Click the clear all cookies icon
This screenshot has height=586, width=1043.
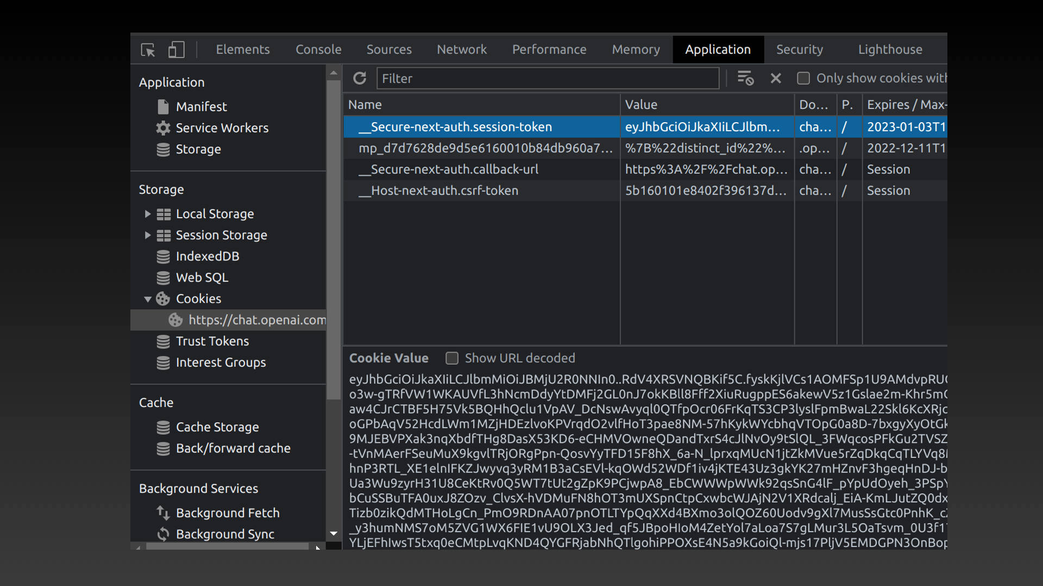click(745, 79)
